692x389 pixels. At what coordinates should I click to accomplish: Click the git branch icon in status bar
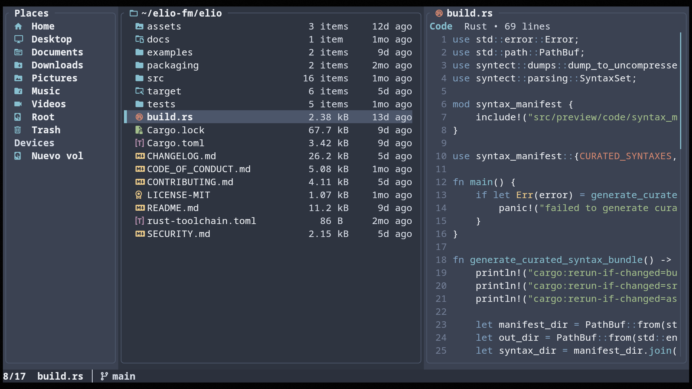coord(104,376)
